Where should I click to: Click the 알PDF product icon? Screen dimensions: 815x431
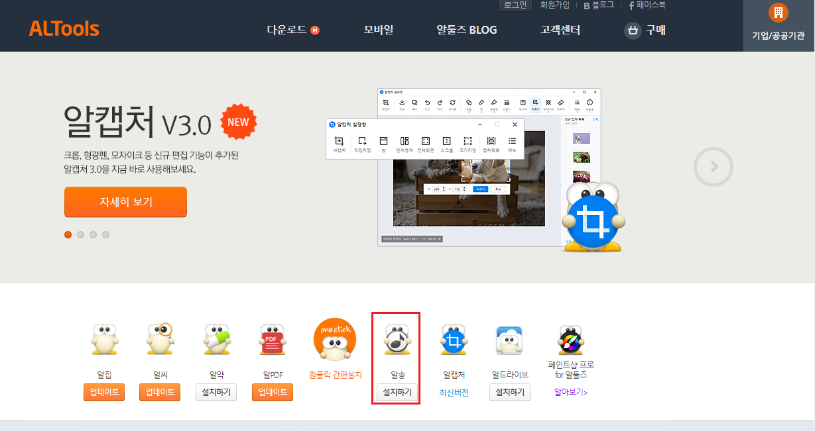coord(273,340)
